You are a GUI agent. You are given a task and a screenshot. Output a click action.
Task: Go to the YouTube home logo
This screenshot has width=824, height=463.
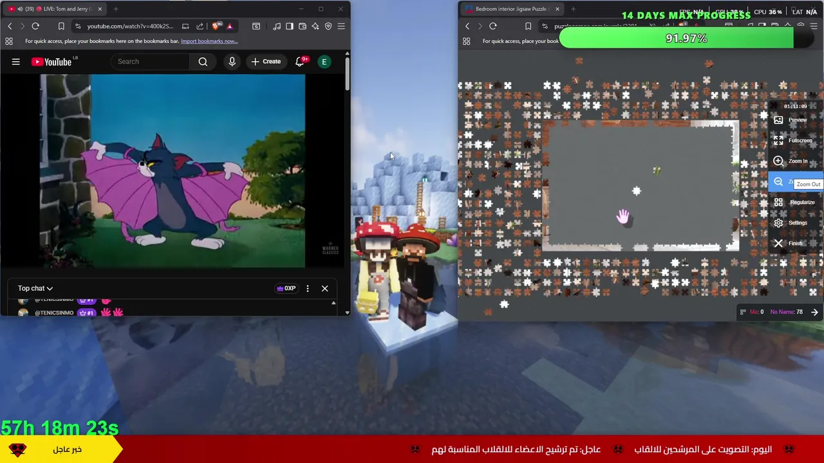coord(51,62)
